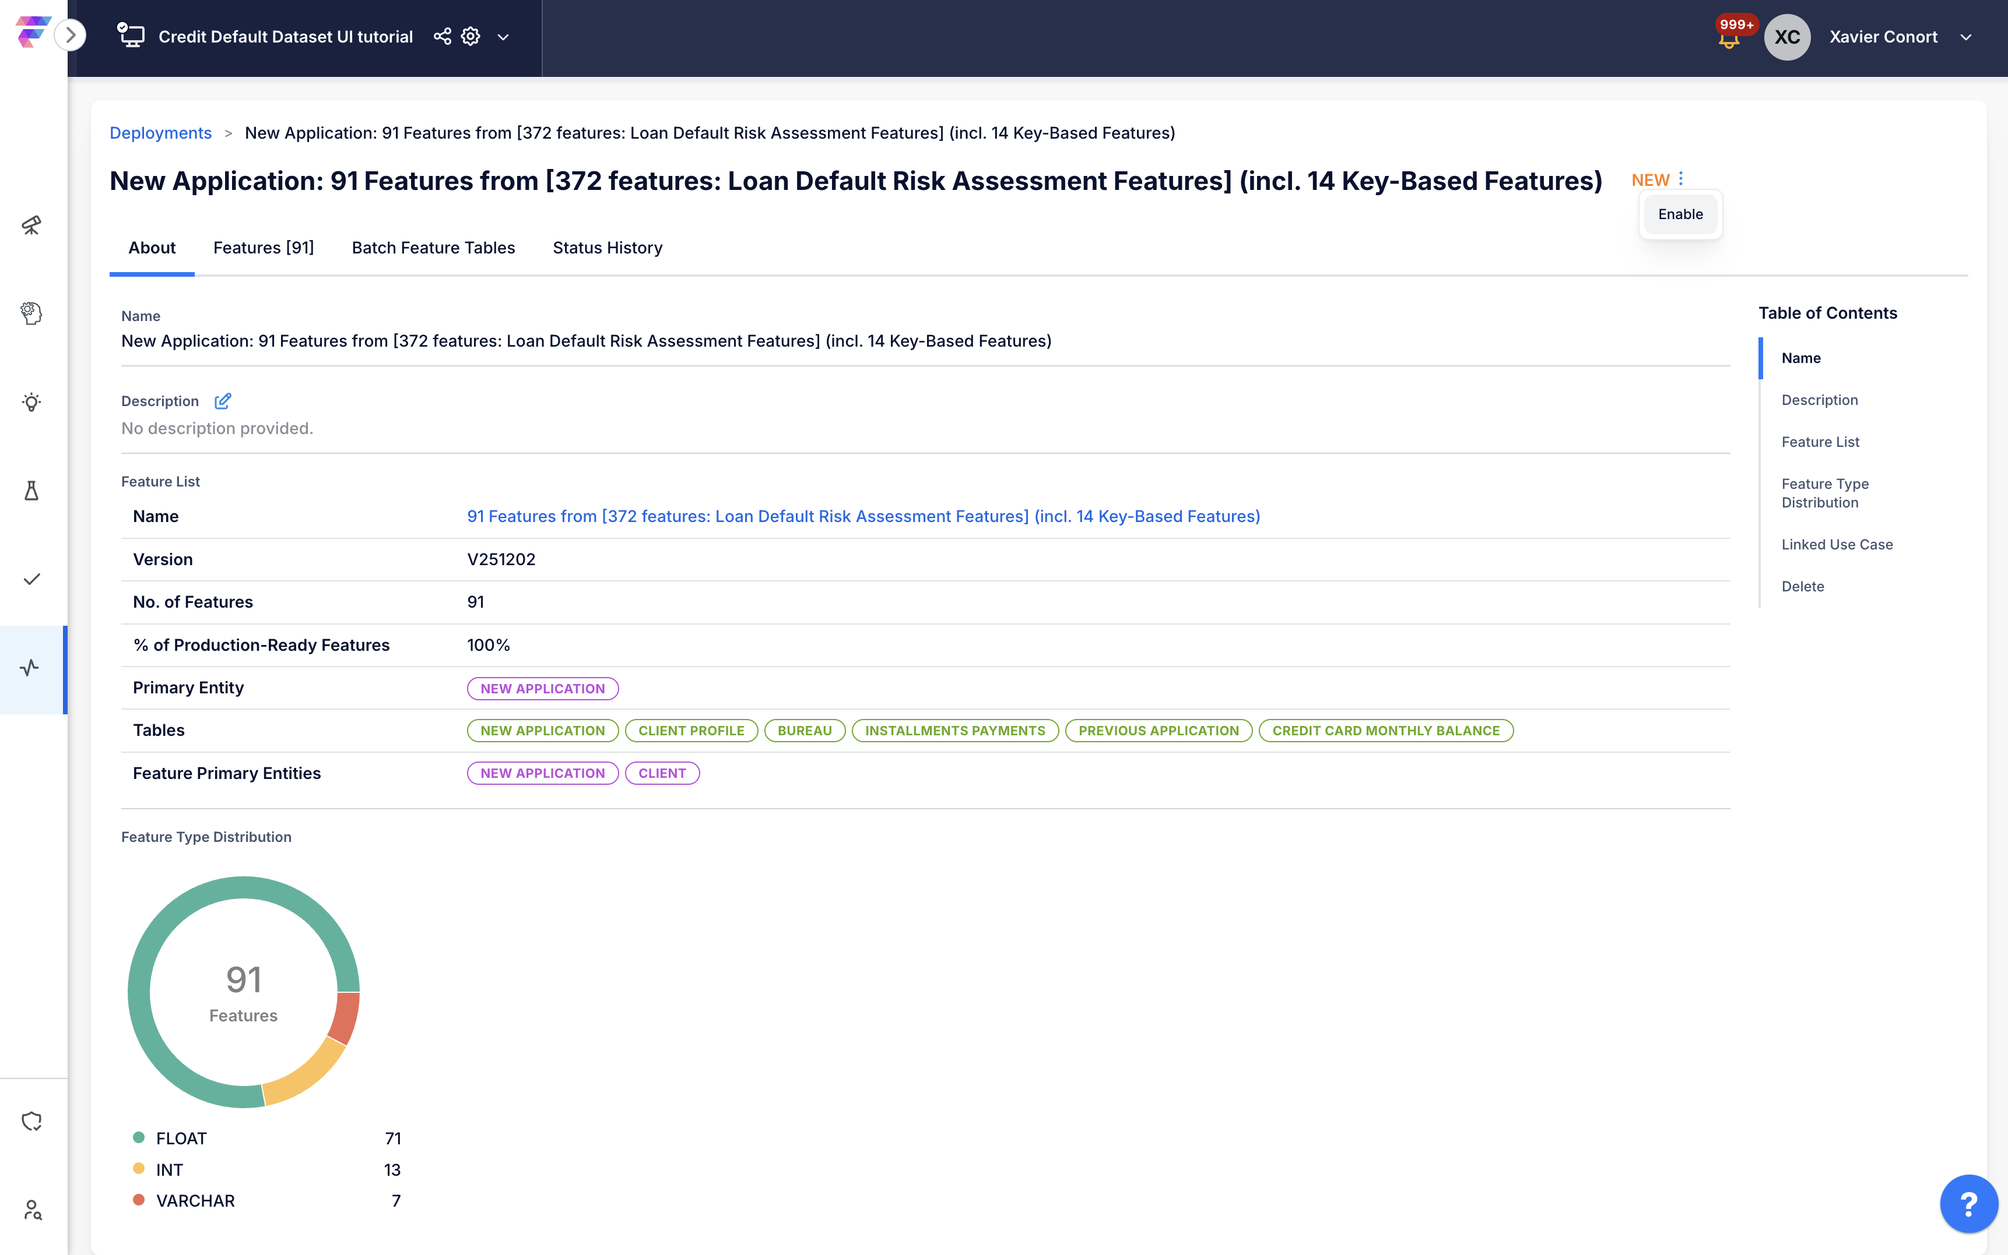Go back via the Deployments breadcrumb link
2008x1255 pixels.
pos(160,133)
